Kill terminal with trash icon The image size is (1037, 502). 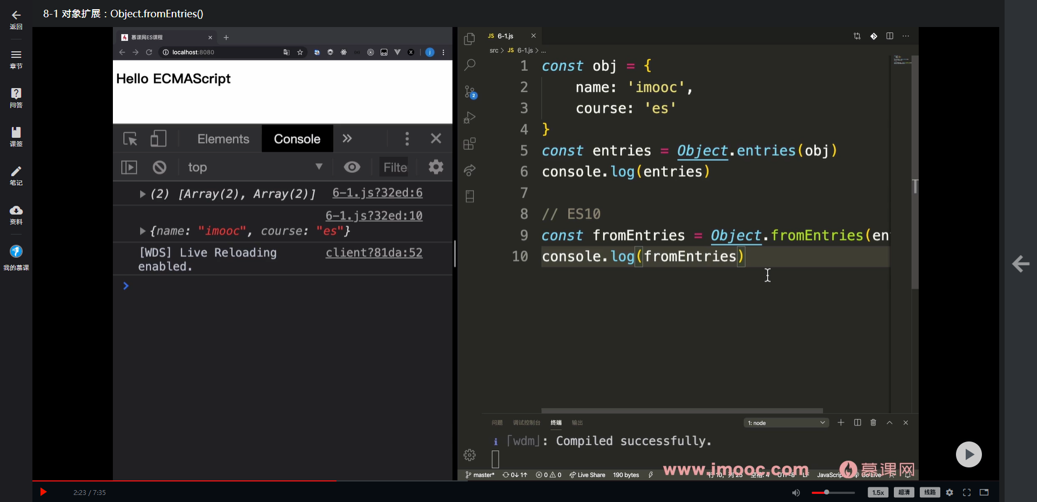(873, 423)
